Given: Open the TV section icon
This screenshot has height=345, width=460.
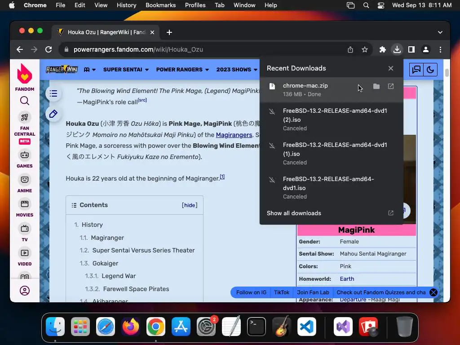Looking at the screenshot, I should coord(25,229).
